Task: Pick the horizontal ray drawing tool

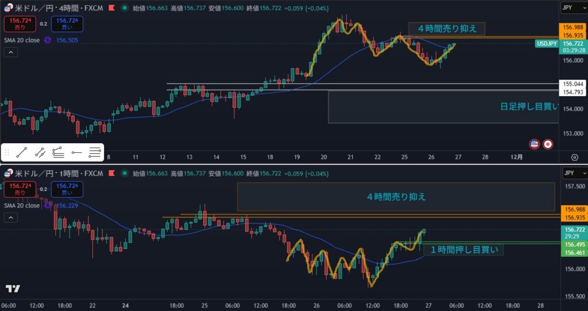Action: [x=77, y=152]
